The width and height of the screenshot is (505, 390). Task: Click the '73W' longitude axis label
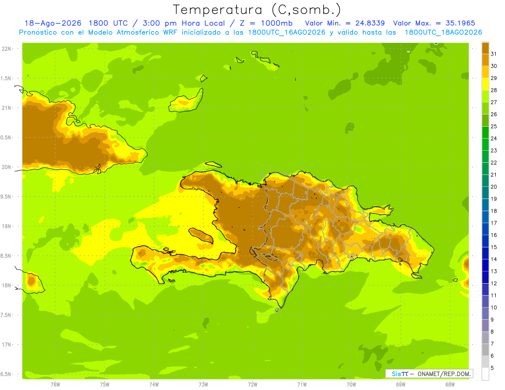coord(203,385)
